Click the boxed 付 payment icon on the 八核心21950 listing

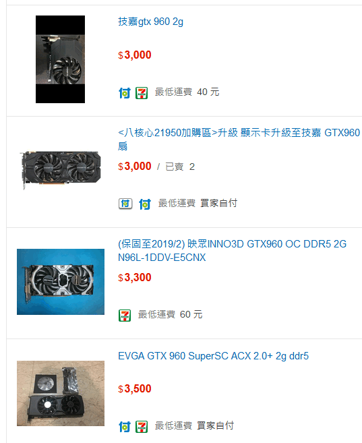tap(125, 204)
